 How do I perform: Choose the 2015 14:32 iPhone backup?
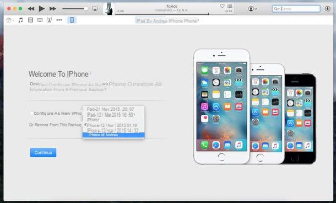[113, 130]
